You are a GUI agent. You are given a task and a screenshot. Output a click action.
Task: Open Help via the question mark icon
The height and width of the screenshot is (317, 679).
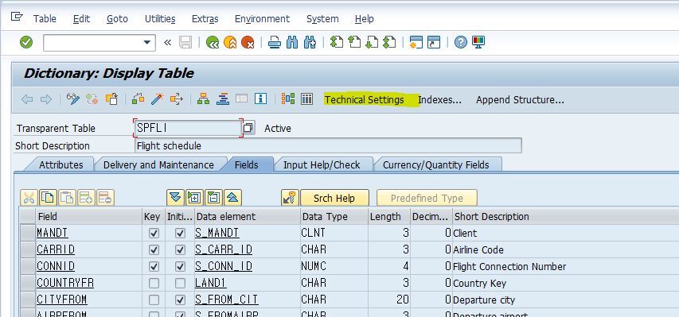pos(460,42)
